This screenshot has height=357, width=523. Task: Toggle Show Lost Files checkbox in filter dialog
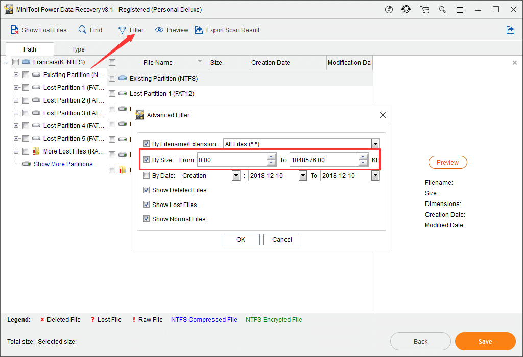pyautogui.click(x=146, y=205)
